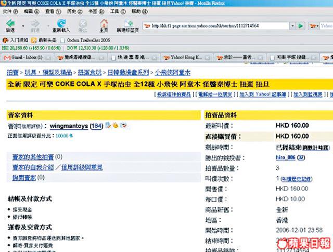
Task: Click the 日韓動漫畫系列 breadcrumb link
Action: tap(128, 73)
